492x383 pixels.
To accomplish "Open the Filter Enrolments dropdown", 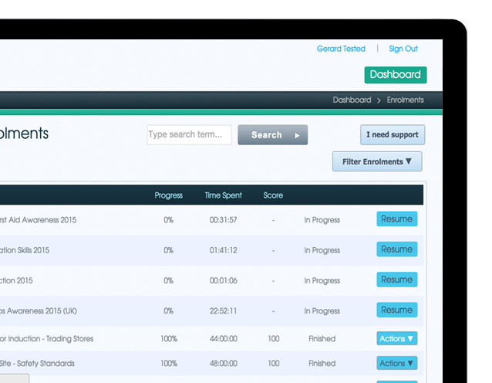I will click(377, 162).
